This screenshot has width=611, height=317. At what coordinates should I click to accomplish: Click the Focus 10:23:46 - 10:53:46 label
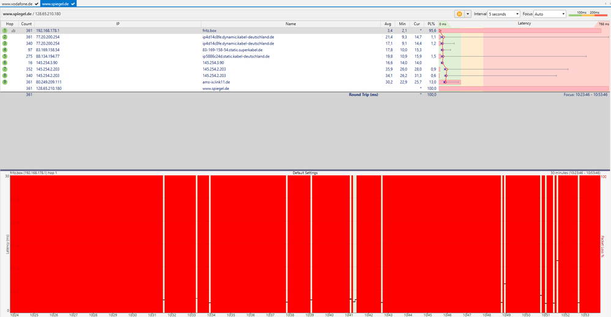585,95
